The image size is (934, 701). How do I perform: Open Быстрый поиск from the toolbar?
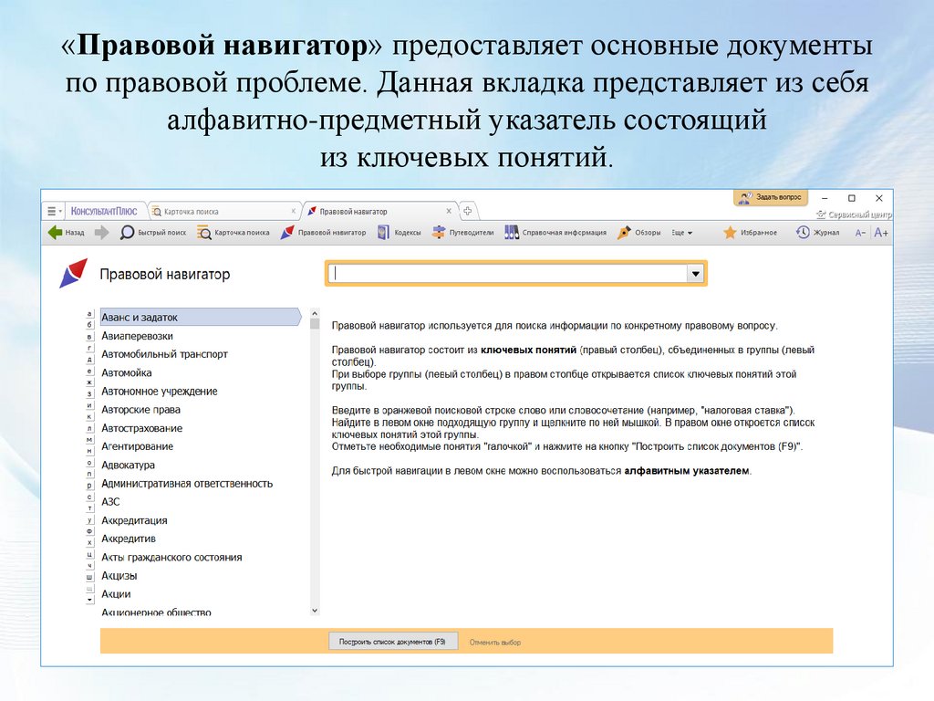click(x=153, y=233)
